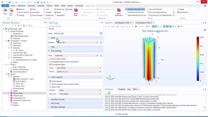The height and width of the screenshot is (117, 208).
Task: Edit the Label field Velocity (spf)
Action: [76, 33]
